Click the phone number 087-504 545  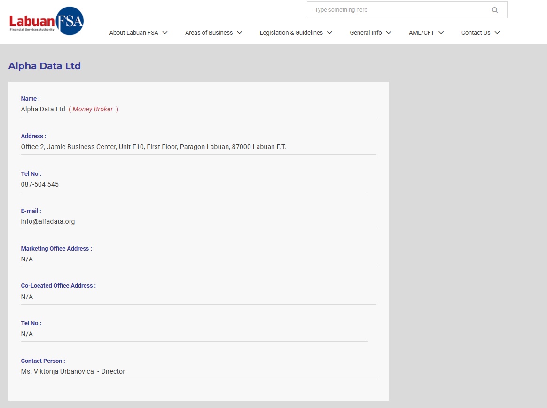(40, 184)
